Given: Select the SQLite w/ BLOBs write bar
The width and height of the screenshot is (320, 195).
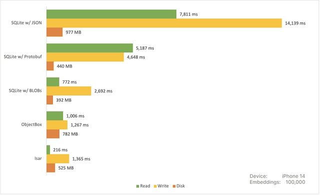Looking at the screenshot, I should click(69, 91).
